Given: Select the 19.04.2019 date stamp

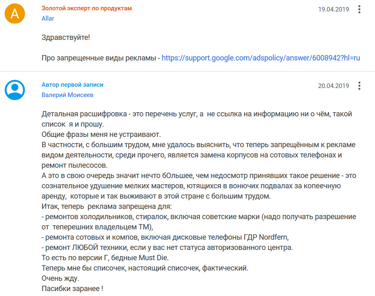Looking at the screenshot, I should tap(333, 9).
